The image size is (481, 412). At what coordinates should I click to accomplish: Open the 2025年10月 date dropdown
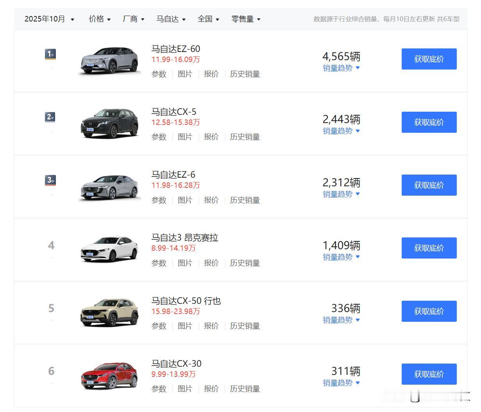(x=49, y=19)
